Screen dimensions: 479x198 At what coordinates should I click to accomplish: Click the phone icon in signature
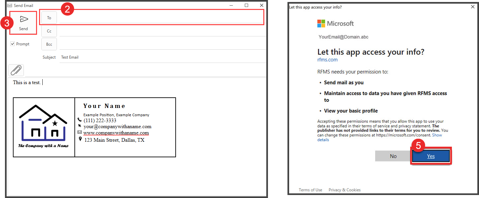click(x=79, y=120)
